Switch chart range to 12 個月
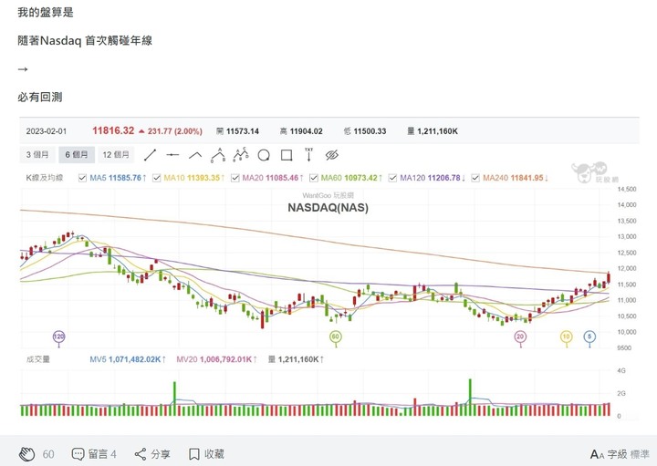The width and height of the screenshot is (657, 466). coord(116,154)
